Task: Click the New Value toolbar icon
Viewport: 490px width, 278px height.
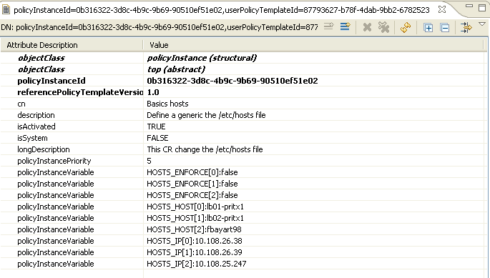Action: pyautogui.click(x=328, y=27)
